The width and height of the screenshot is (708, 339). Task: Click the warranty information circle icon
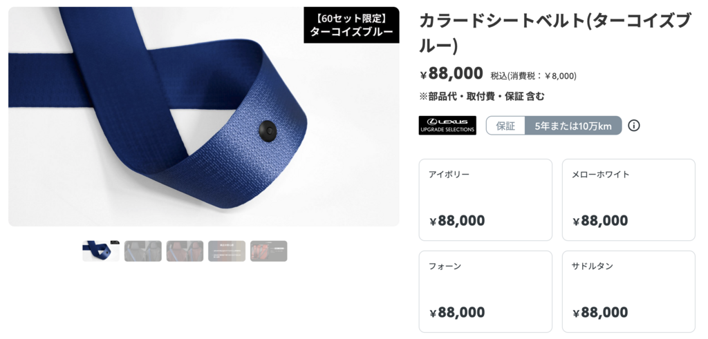633,126
